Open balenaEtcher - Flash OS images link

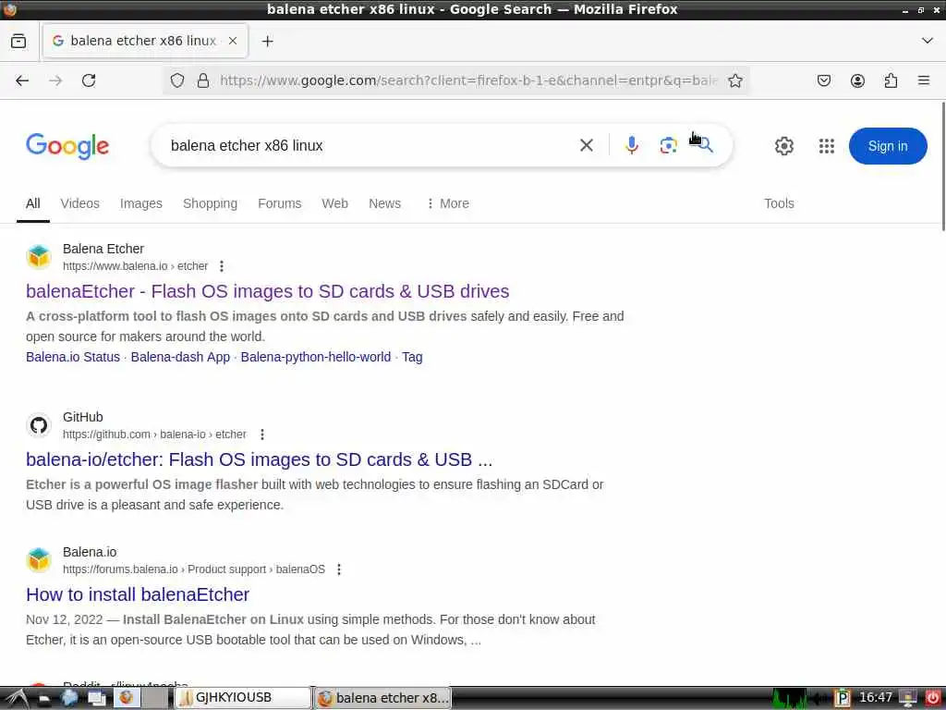click(x=267, y=291)
